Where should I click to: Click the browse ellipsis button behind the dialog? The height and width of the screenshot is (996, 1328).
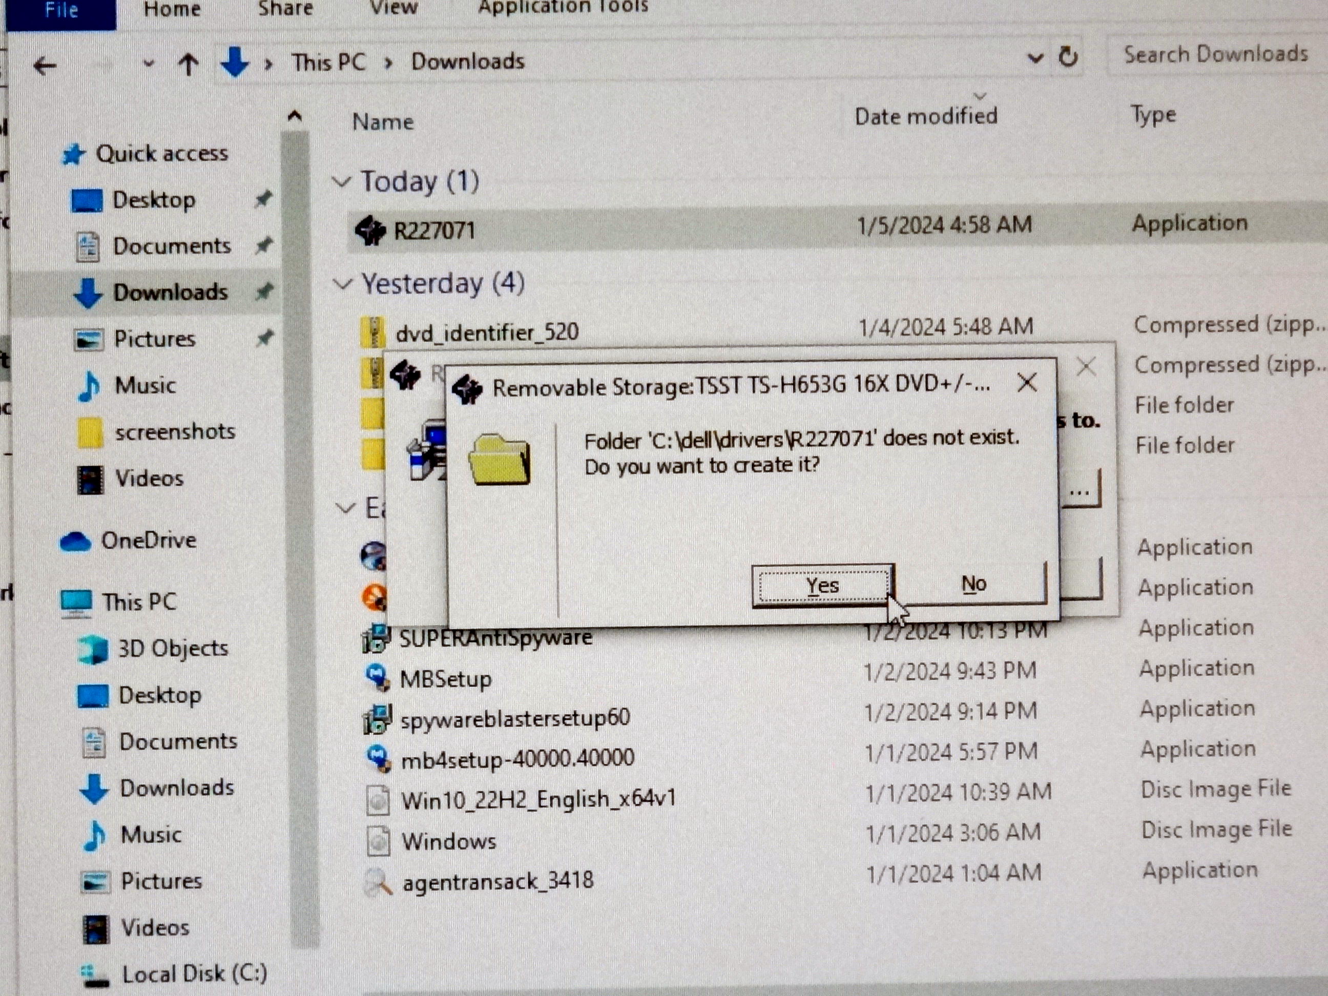1080,491
